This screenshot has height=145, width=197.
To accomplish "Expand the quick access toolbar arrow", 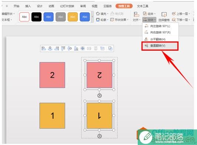I will click(x=7, y=6).
